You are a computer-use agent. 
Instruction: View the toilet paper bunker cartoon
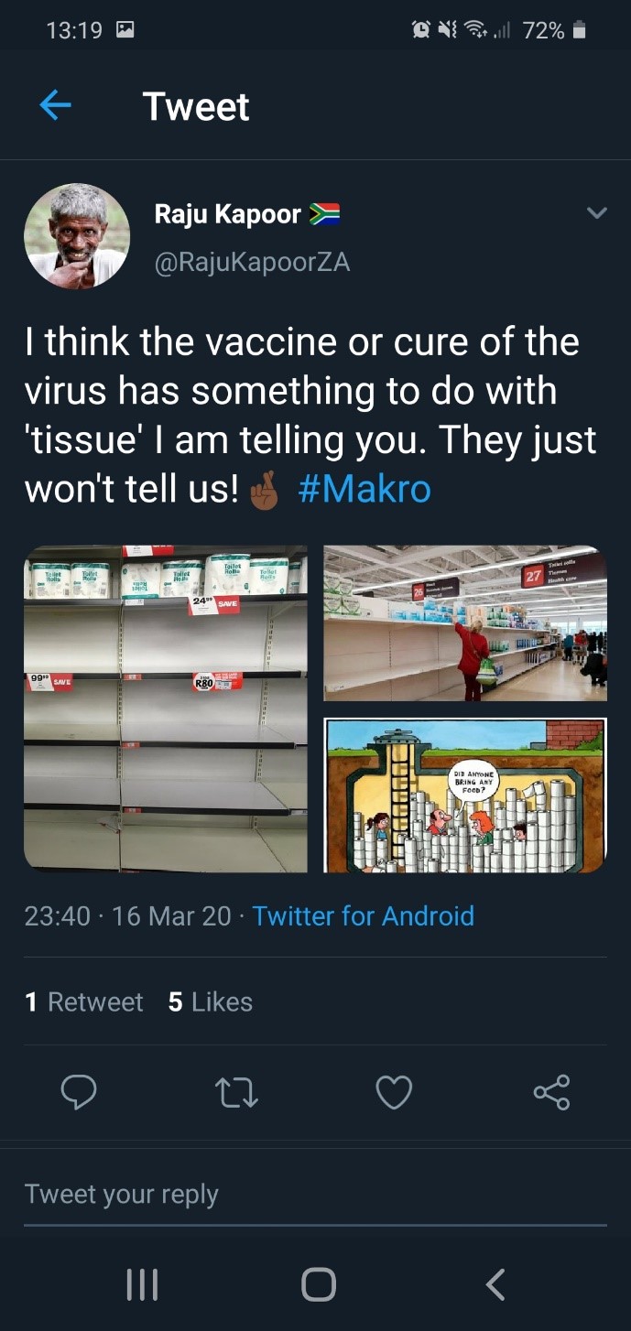465,795
